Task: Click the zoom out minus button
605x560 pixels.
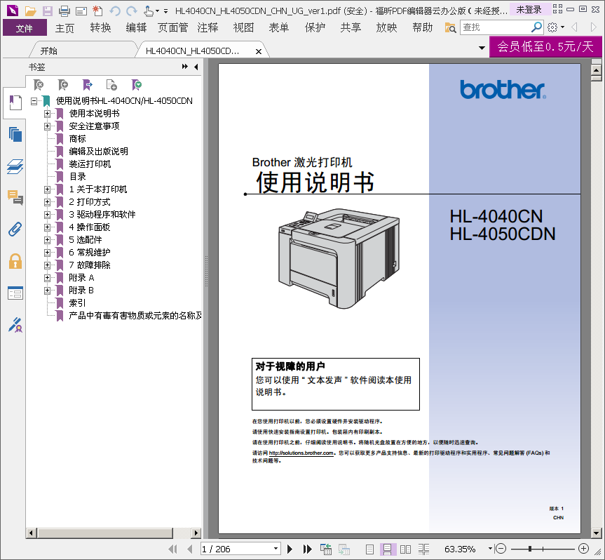Action: (501, 548)
